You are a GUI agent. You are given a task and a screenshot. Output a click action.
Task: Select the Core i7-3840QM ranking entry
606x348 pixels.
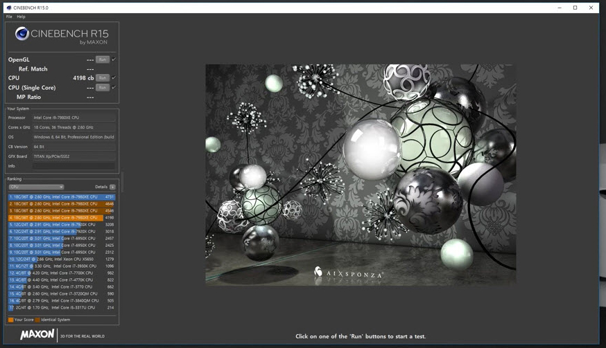tap(62, 300)
